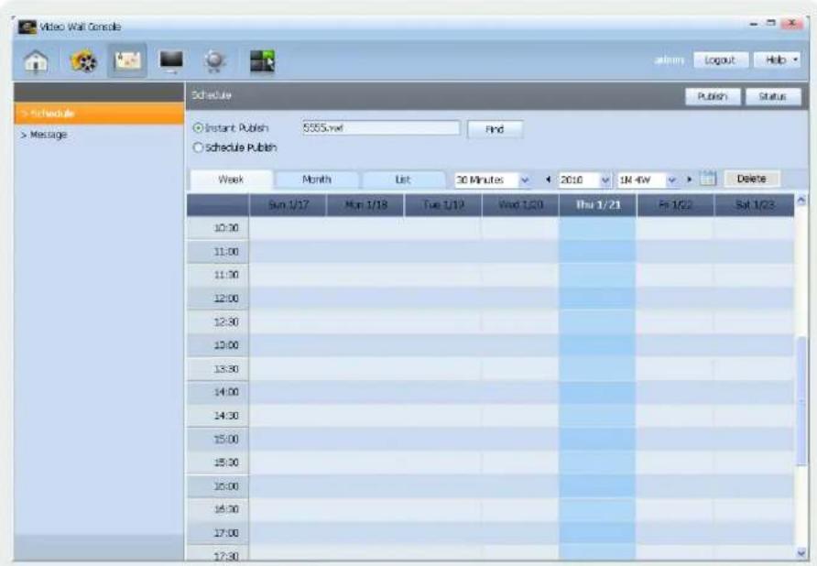Image resolution: width=817 pixels, height=566 pixels.
Task: Click the admin username label
Action: coord(669,60)
